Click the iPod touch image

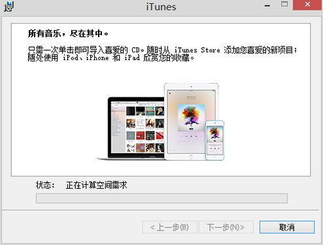pos(214,140)
